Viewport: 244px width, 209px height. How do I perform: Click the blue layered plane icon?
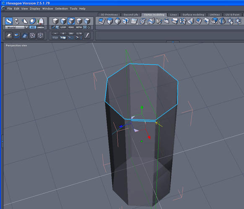coord(17,36)
